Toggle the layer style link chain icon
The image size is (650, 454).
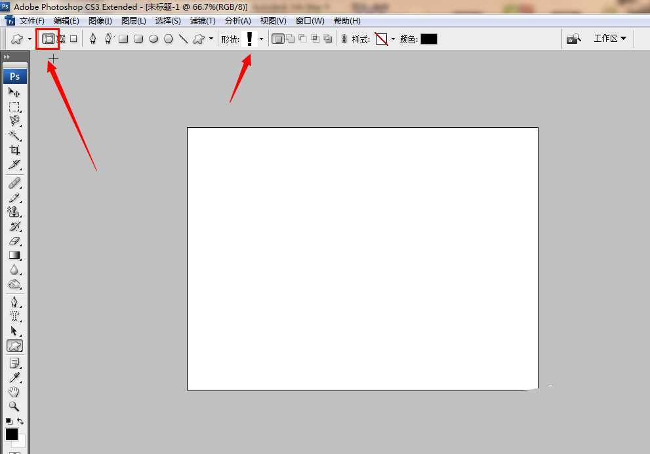tap(344, 39)
